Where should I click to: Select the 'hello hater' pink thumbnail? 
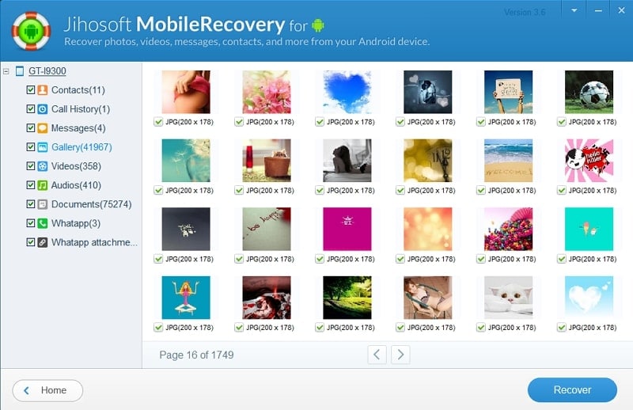pyautogui.click(x=589, y=161)
